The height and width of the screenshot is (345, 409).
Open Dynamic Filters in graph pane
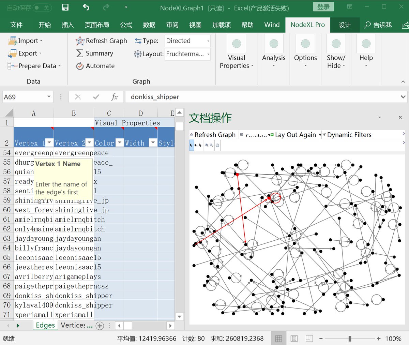(x=347, y=135)
